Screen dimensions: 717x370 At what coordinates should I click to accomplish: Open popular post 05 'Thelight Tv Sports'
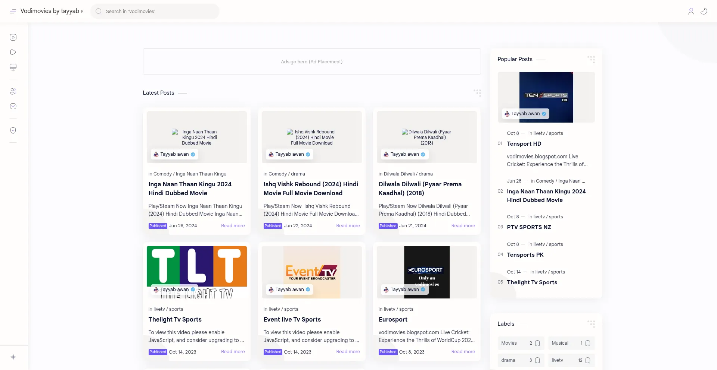click(x=532, y=282)
